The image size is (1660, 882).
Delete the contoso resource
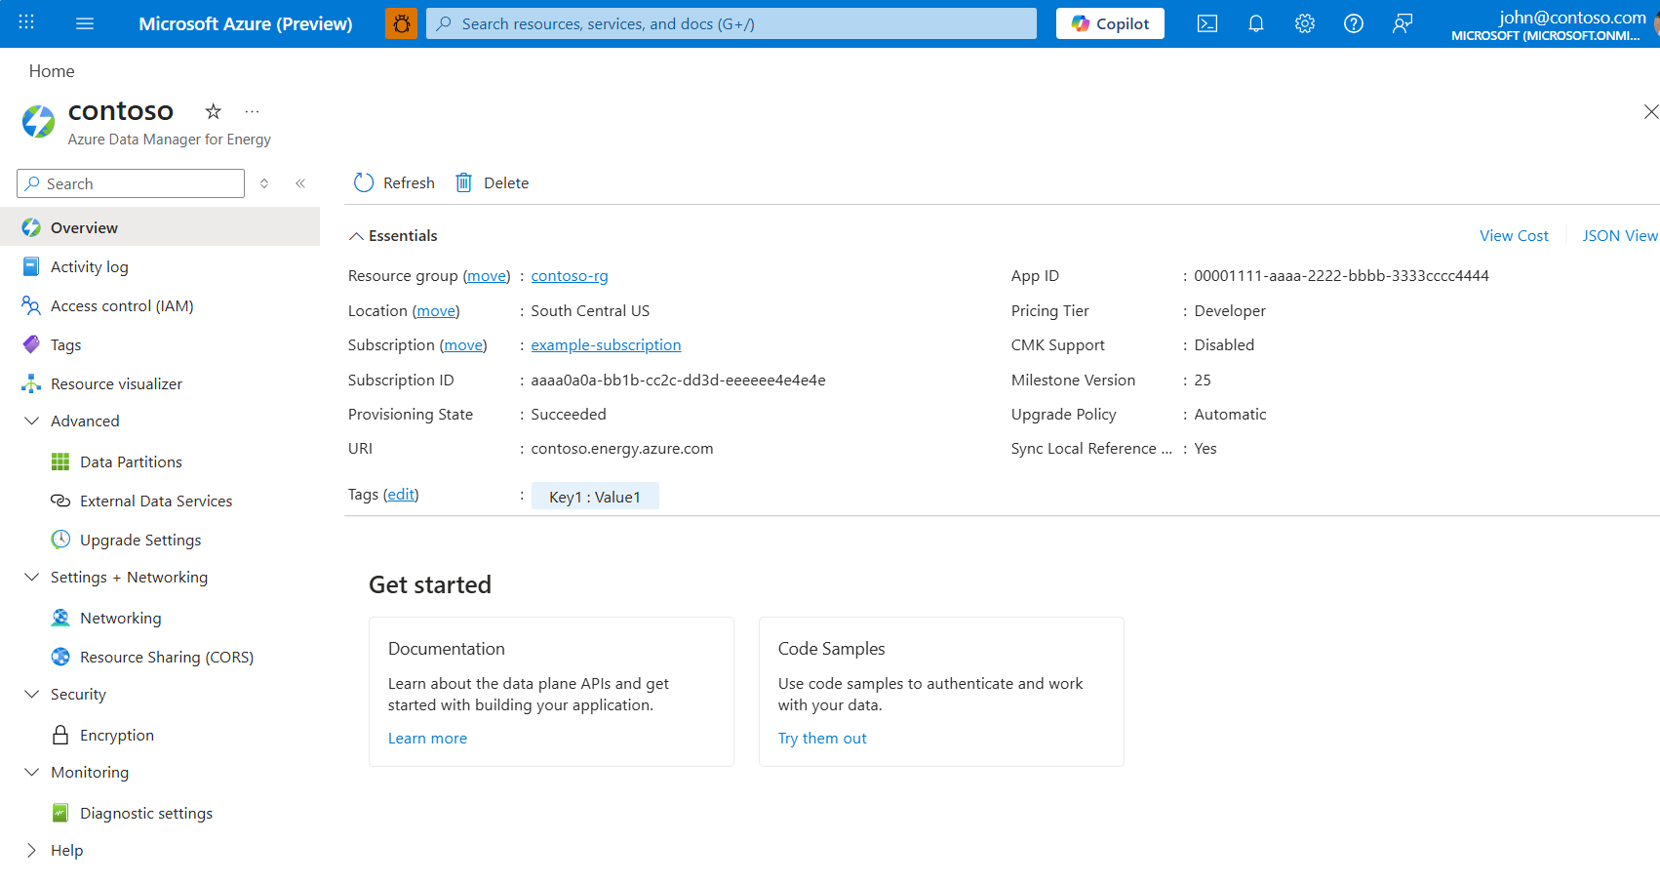(493, 182)
